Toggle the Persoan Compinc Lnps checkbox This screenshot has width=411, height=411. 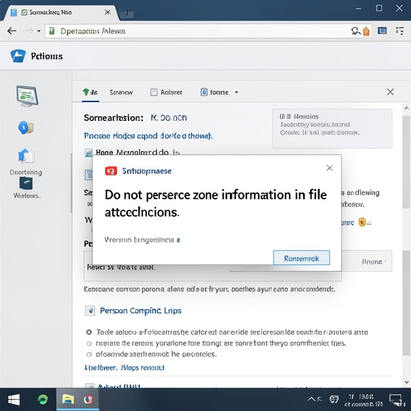click(x=90, y=311)
